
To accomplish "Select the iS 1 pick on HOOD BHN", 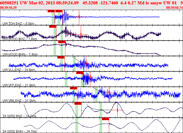I will click(62, 42).
